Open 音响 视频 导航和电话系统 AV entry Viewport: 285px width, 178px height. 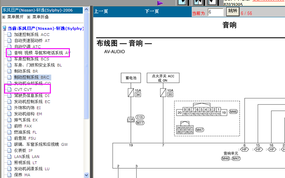point(42,53)
